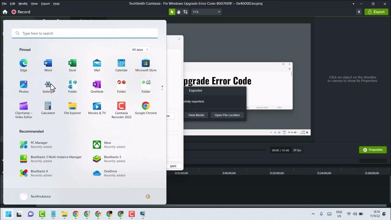
Task: Open the Start menu power button
Action: [x=148, y=196]
